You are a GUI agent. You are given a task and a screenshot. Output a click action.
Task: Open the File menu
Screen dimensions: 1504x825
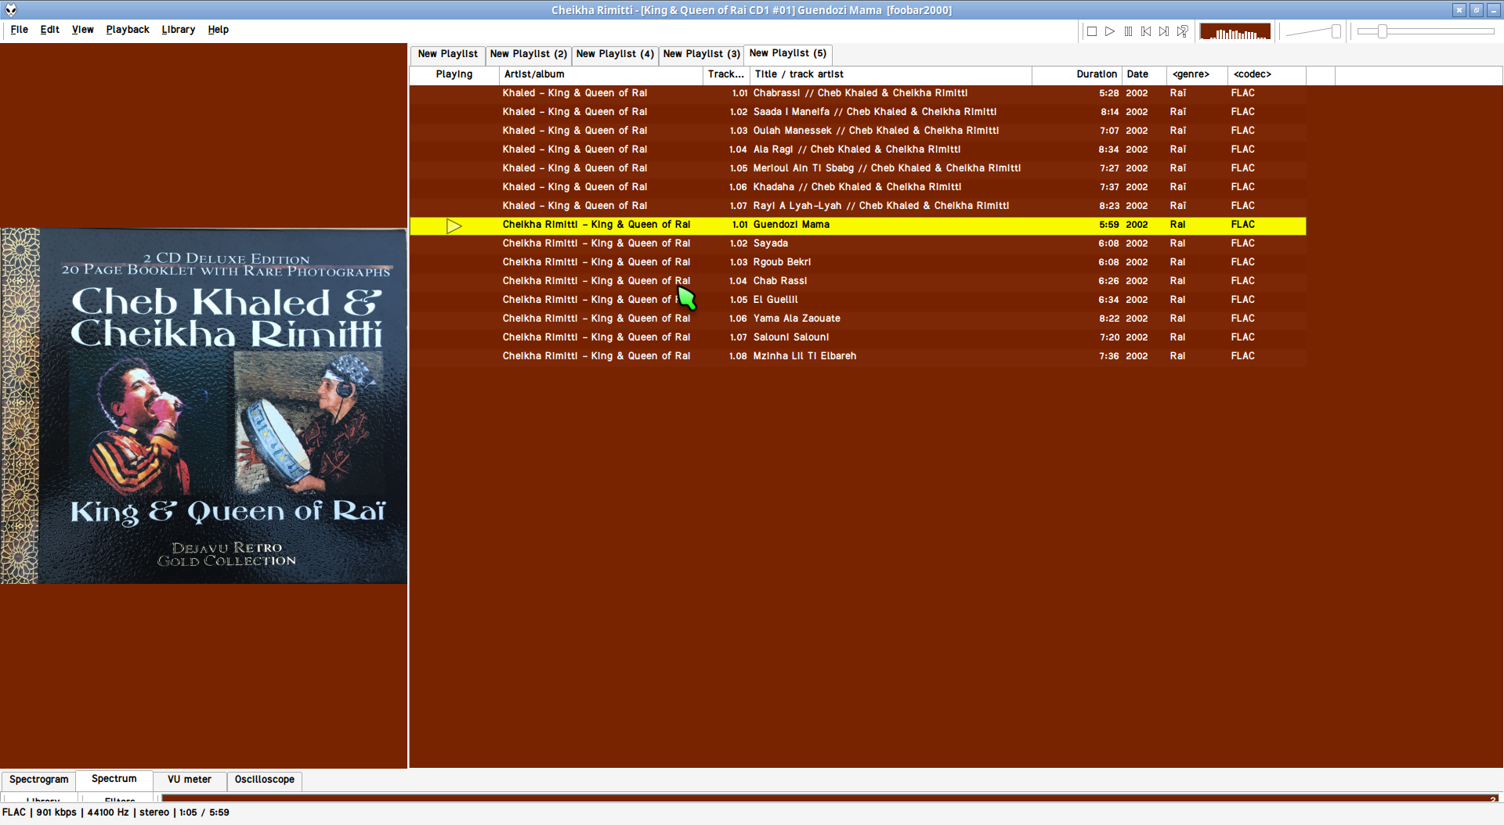coord(20,30)
